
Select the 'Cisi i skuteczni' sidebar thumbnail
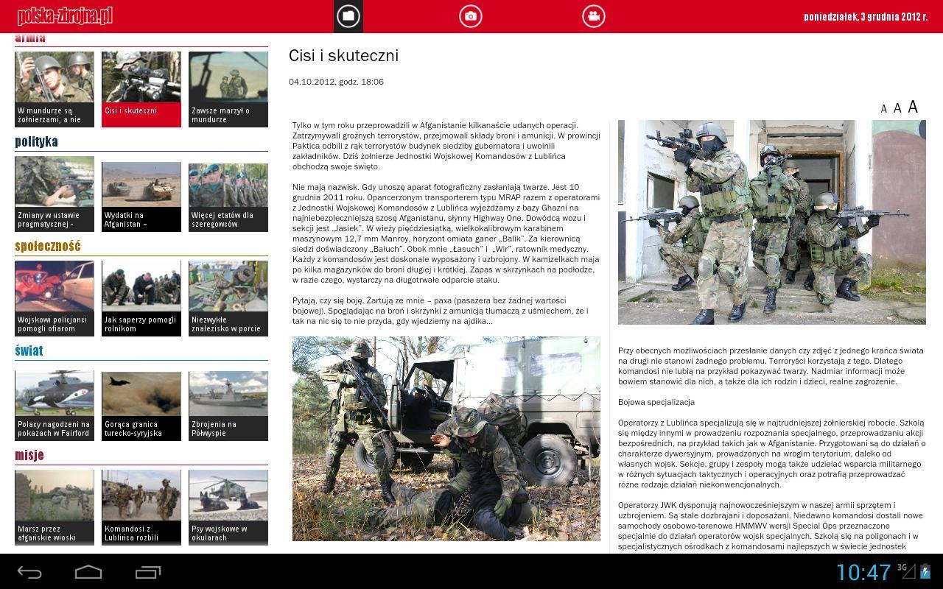click(141, 87)
